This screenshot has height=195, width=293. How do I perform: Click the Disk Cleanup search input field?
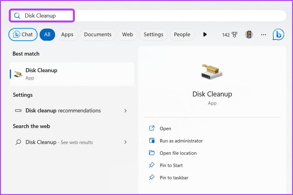[148, 16]
